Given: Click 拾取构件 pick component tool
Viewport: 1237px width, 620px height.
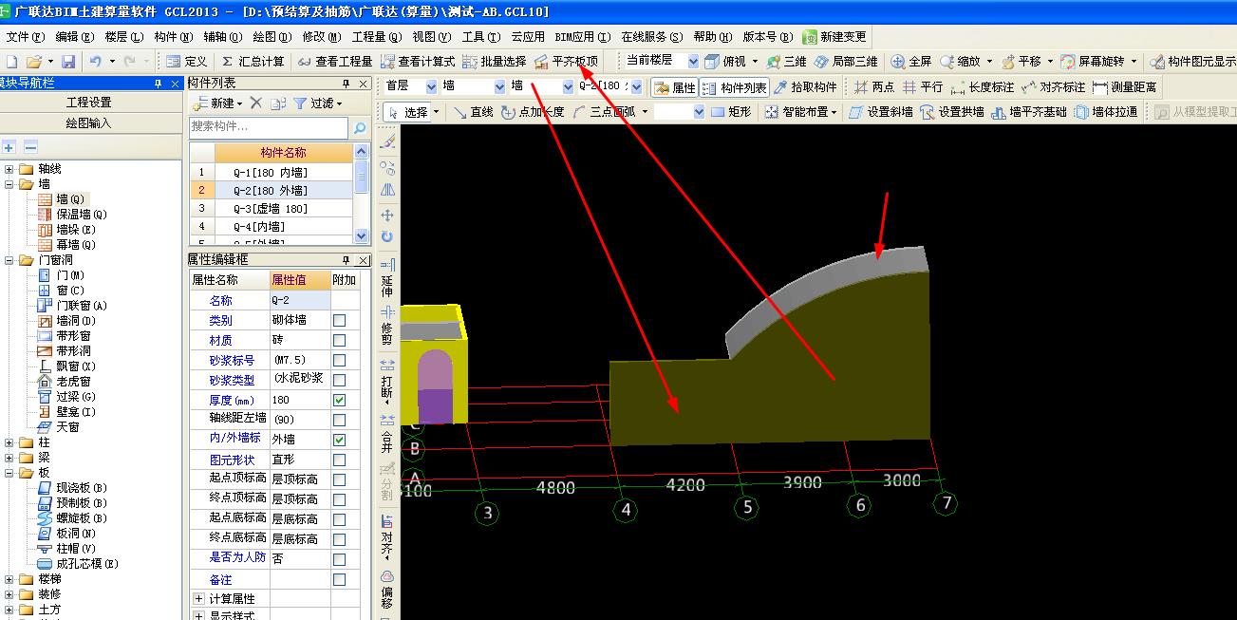Looking at the screenshot, I should click(x=806, y=87).
